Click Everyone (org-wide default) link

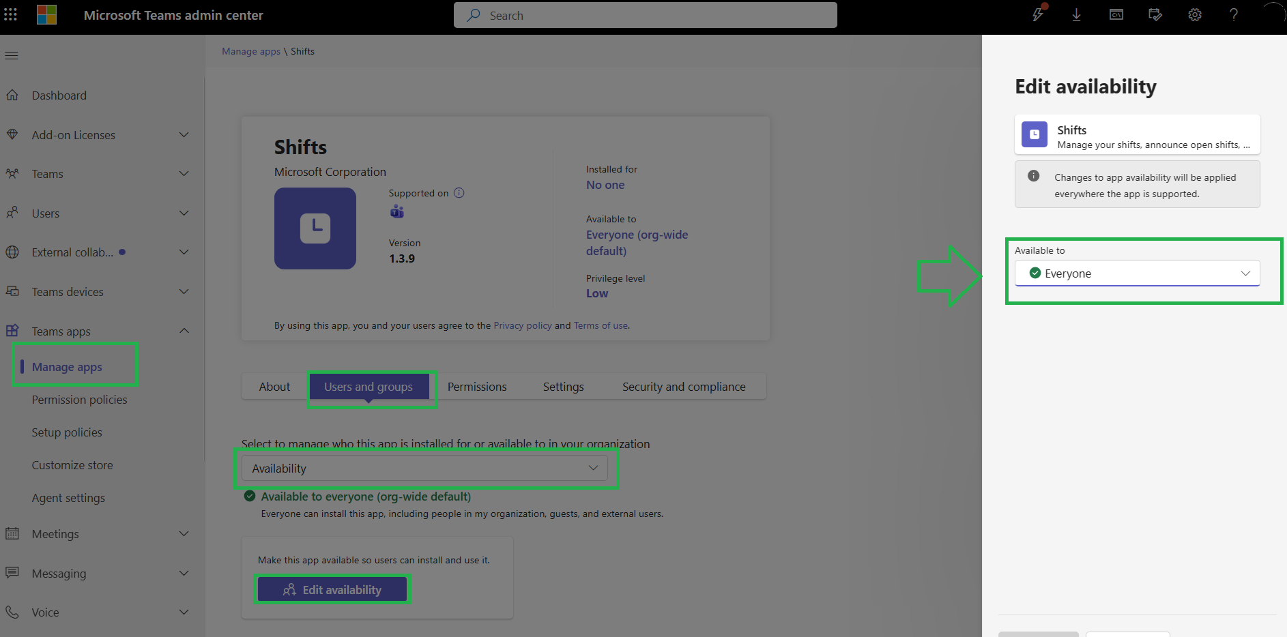pyautogui.click(x=637, y=243)
